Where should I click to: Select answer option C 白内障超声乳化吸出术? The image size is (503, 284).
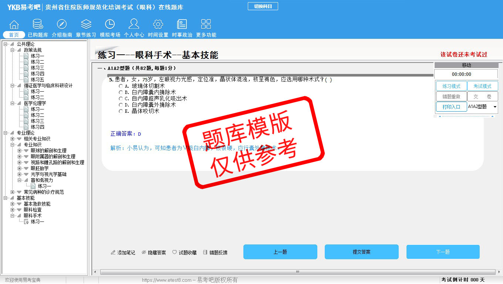coord(121,99)
